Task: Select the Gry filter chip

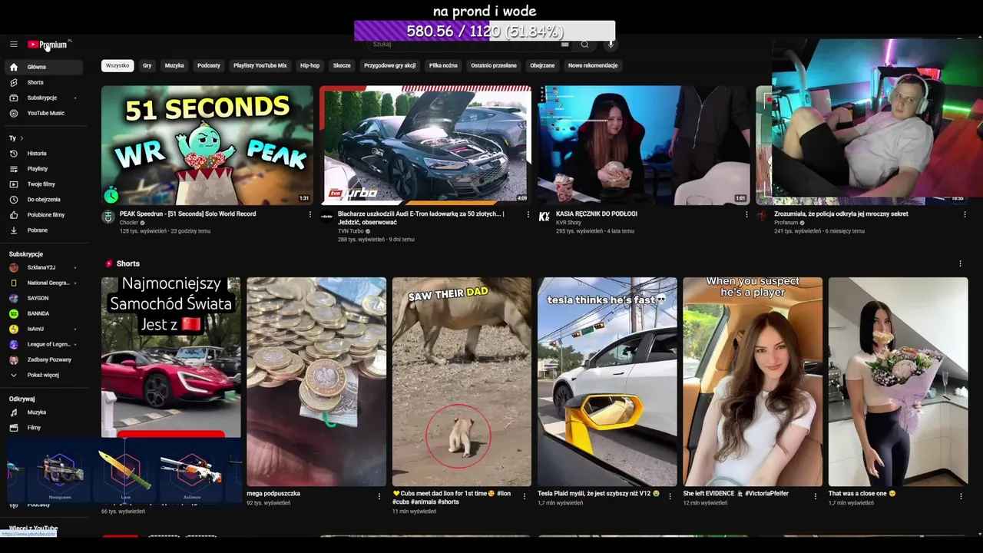Action: click(x=147, y=66)
